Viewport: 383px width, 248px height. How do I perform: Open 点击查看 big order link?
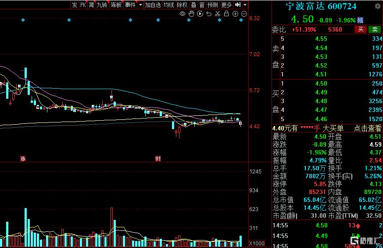(x=367, y=128)
